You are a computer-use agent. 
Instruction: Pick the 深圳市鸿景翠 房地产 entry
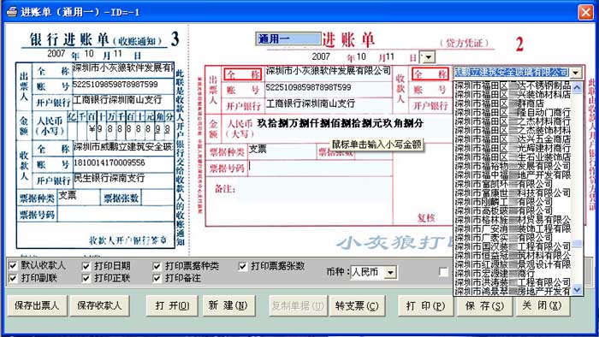point(513,291)
